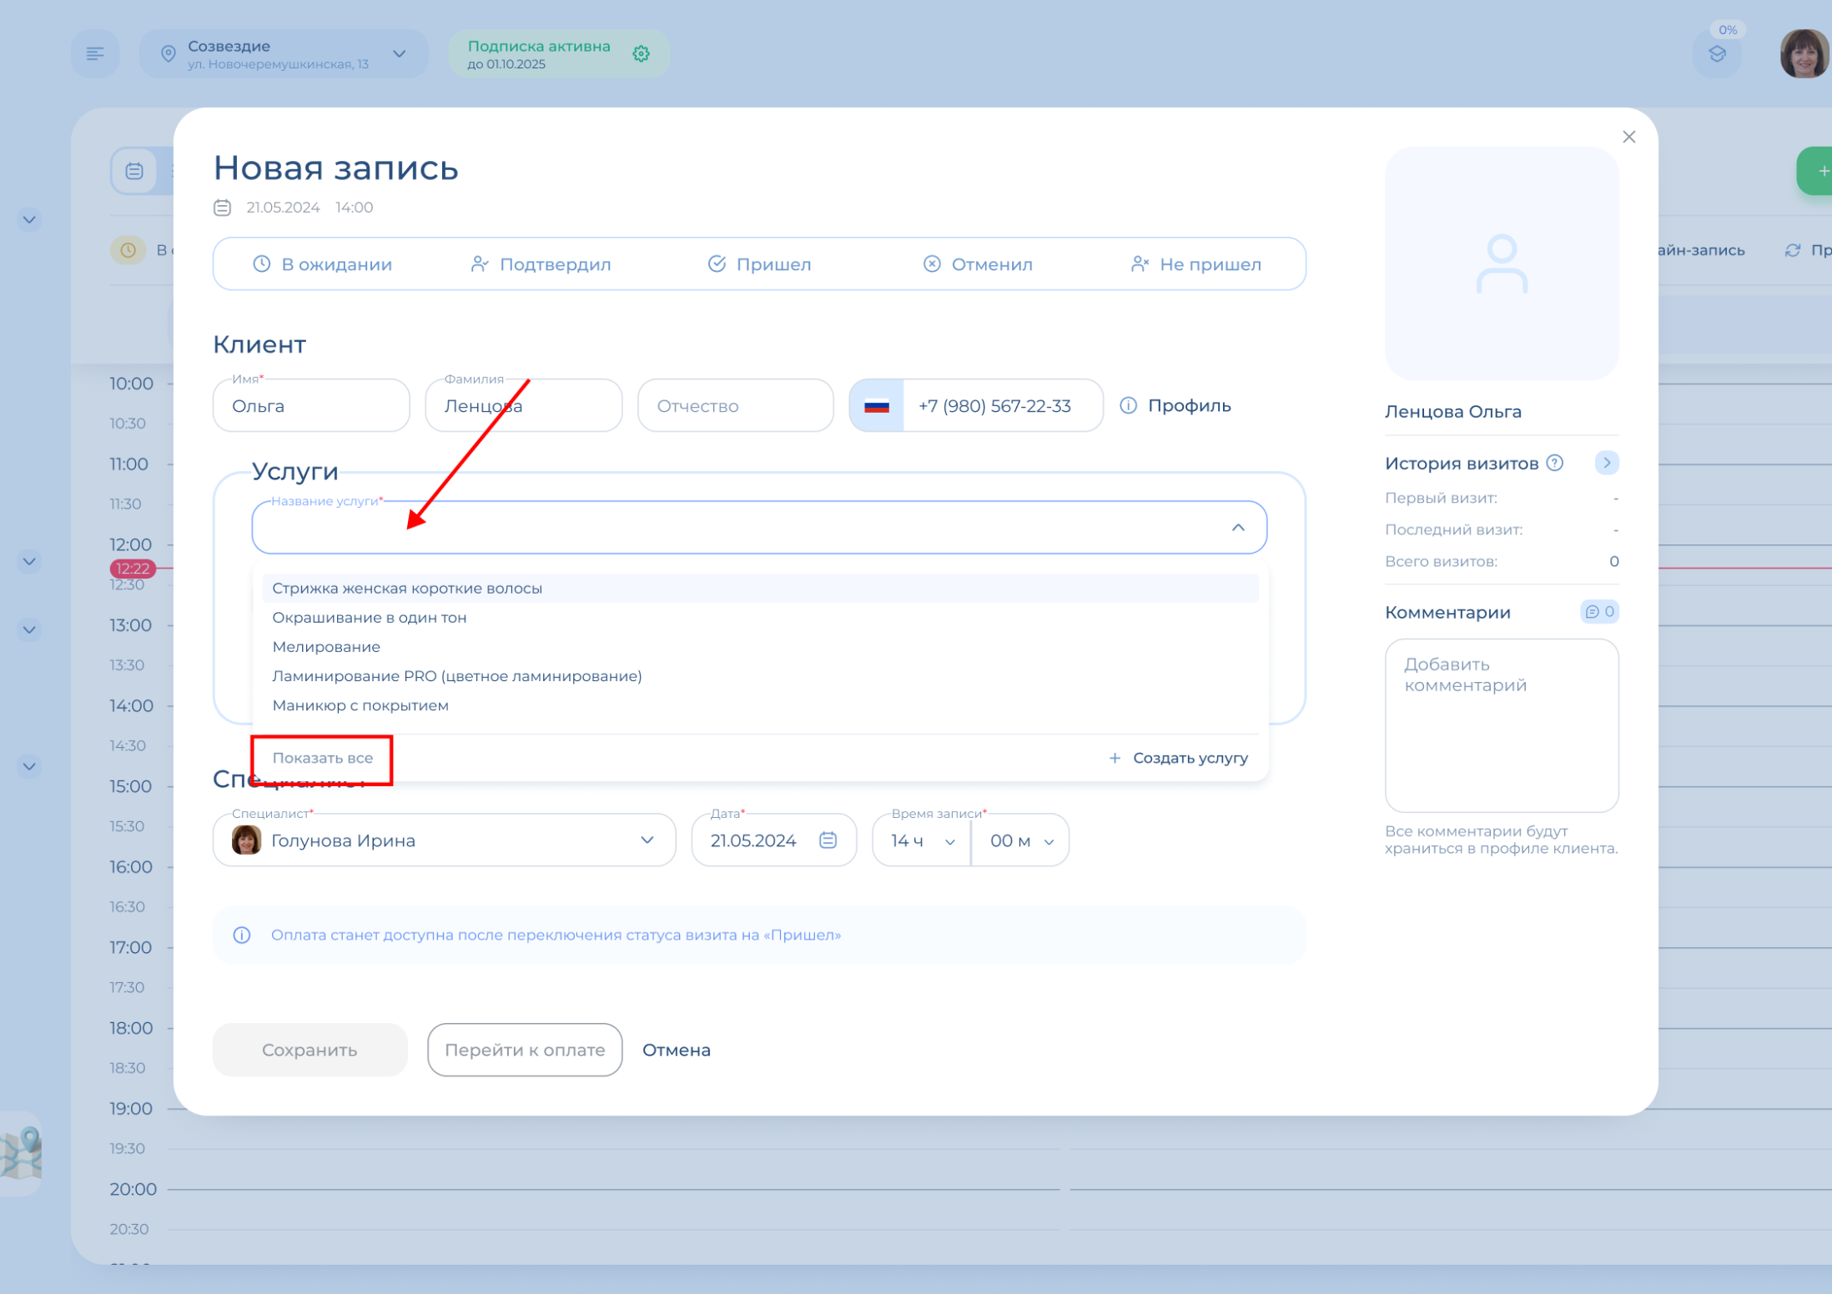1832x1294 pixels.
Task: Open visit history arrow icon
Action: pos(1606,463)
